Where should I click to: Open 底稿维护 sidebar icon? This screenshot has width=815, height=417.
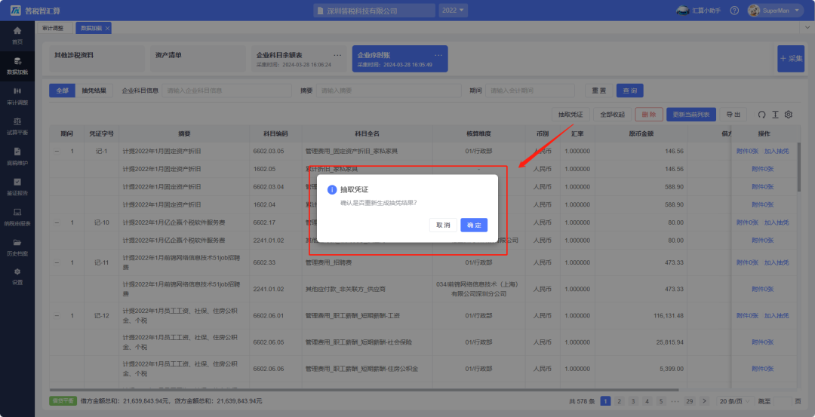(x=17, y=151)
